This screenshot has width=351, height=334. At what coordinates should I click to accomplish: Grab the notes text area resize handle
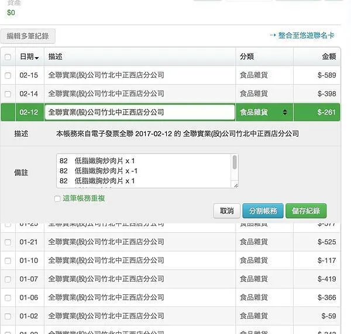(x=236, y=185)
